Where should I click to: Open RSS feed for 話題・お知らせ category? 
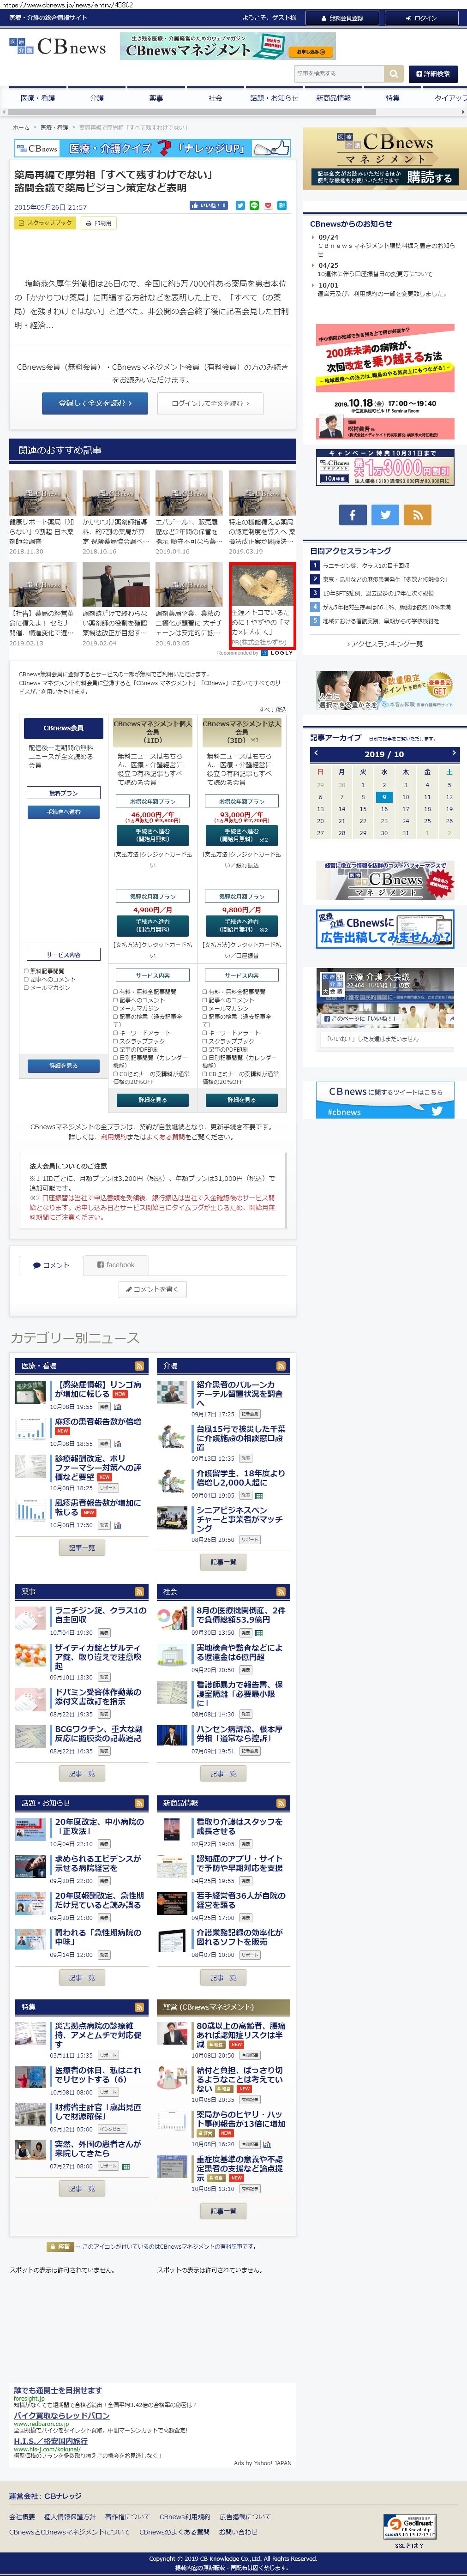pos(140,1803)
